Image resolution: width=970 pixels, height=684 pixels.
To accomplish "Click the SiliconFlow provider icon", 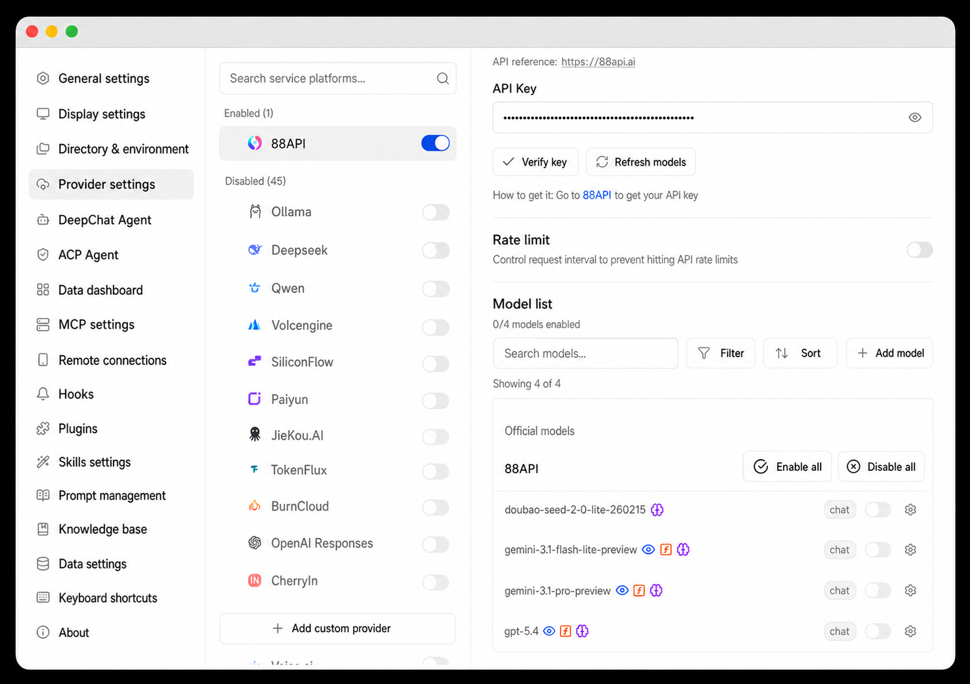I will [255, 362].
